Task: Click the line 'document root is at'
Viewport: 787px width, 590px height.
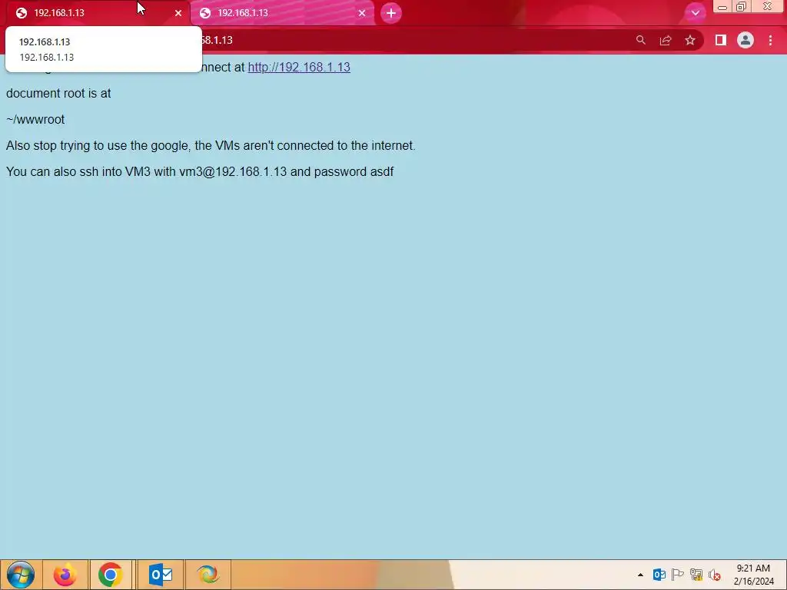Action: pyautogui.click(x=58, y=93)
